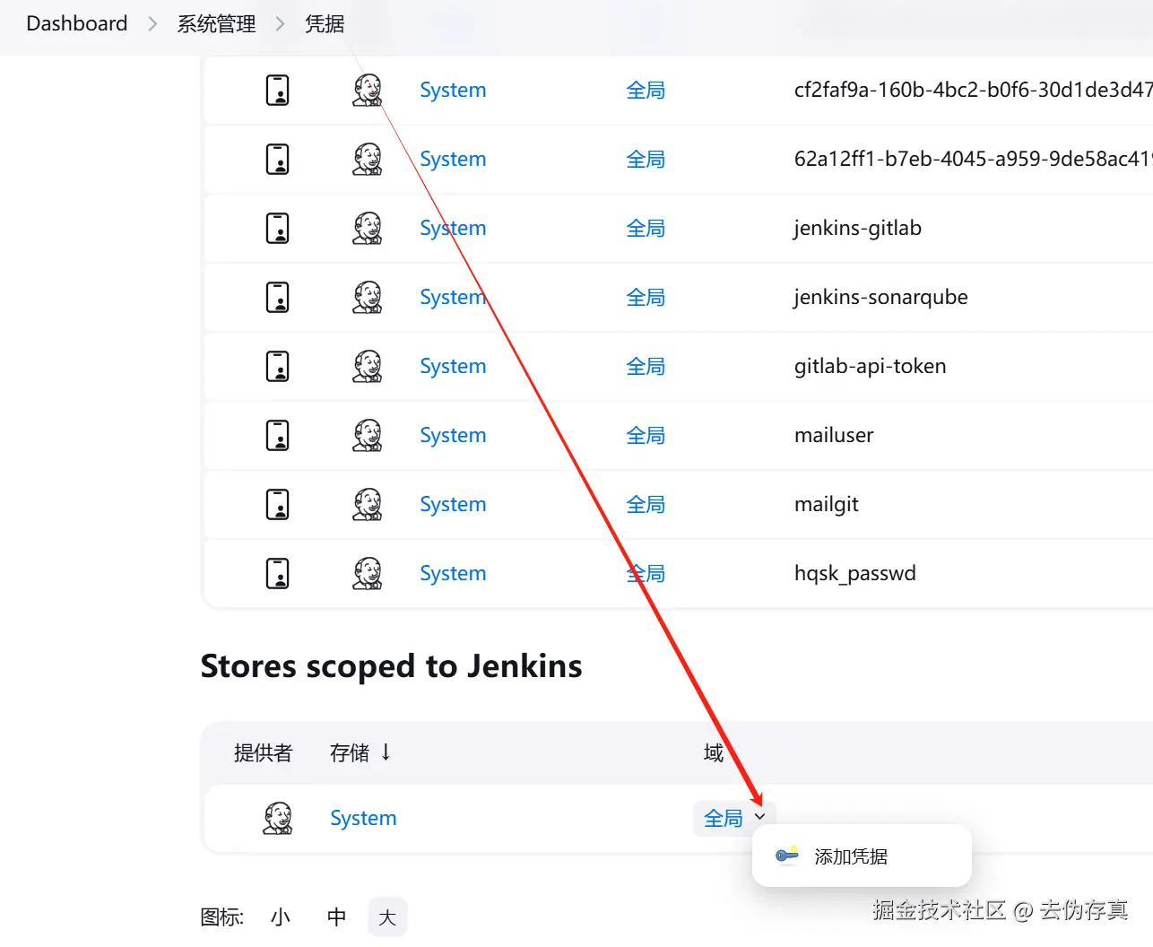Click key icon beside 添加凭据
The image size is (1153, 947).
click(787, 856)
